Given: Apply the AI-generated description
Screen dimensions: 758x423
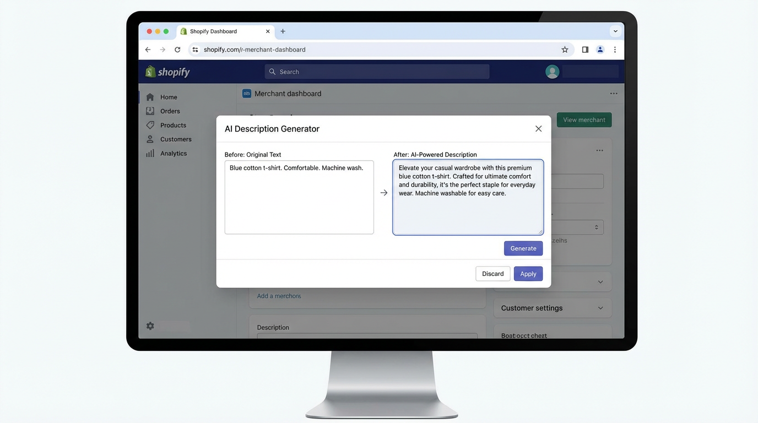Looking at the screenshot, I should pos(528,274).
